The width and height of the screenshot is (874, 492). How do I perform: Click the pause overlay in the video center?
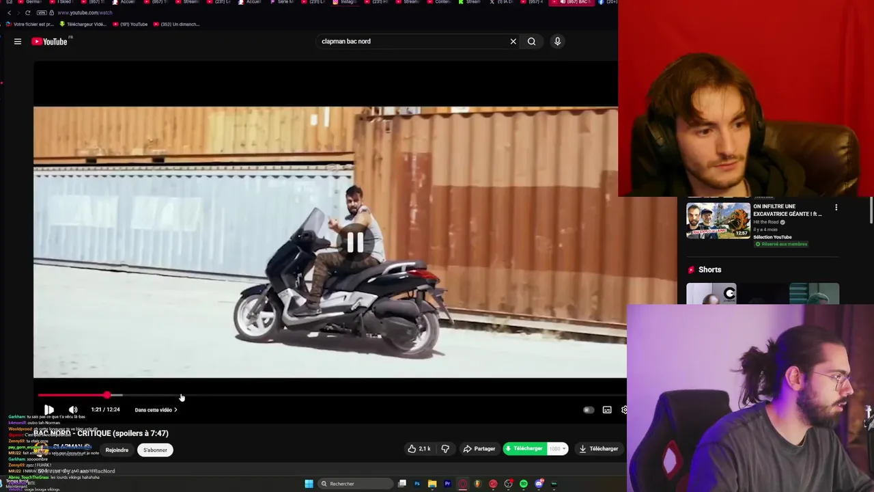354,243
